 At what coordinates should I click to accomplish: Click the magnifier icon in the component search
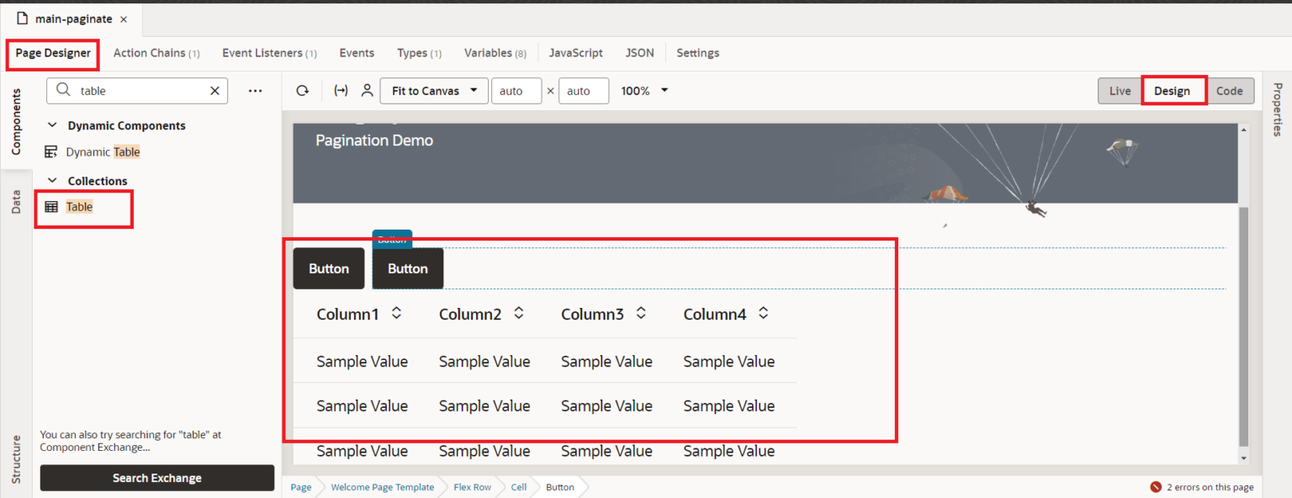coord(61,90)
